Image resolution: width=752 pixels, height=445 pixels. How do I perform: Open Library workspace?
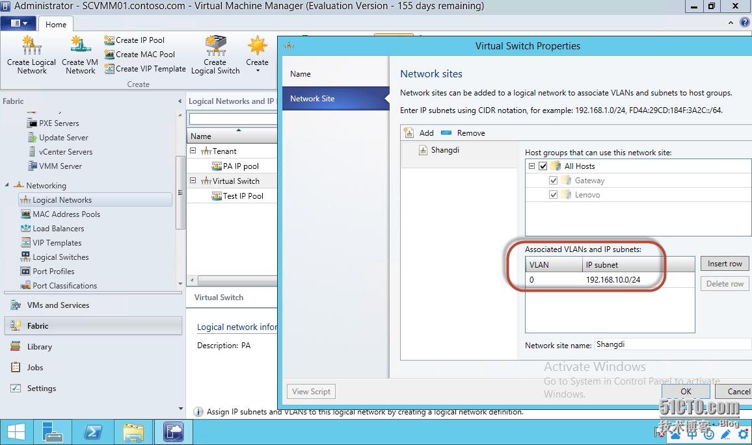[x=93, y=347]
